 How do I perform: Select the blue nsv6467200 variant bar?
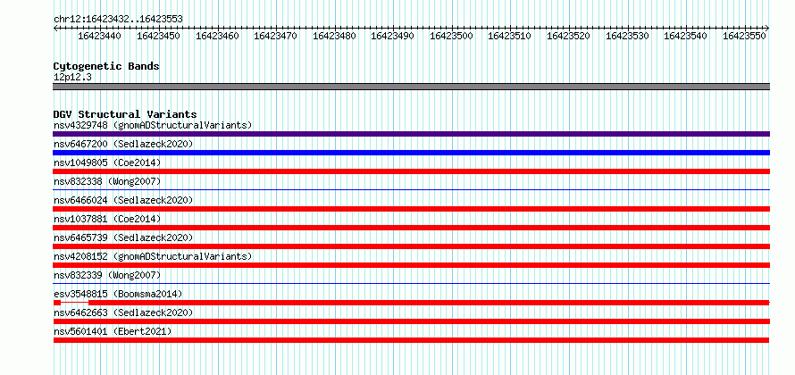(411, 153)
